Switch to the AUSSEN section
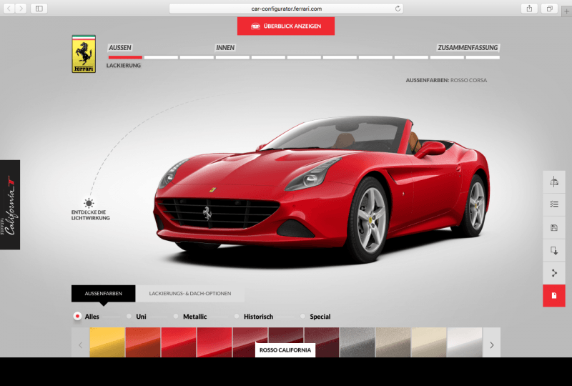 [120, 47]
